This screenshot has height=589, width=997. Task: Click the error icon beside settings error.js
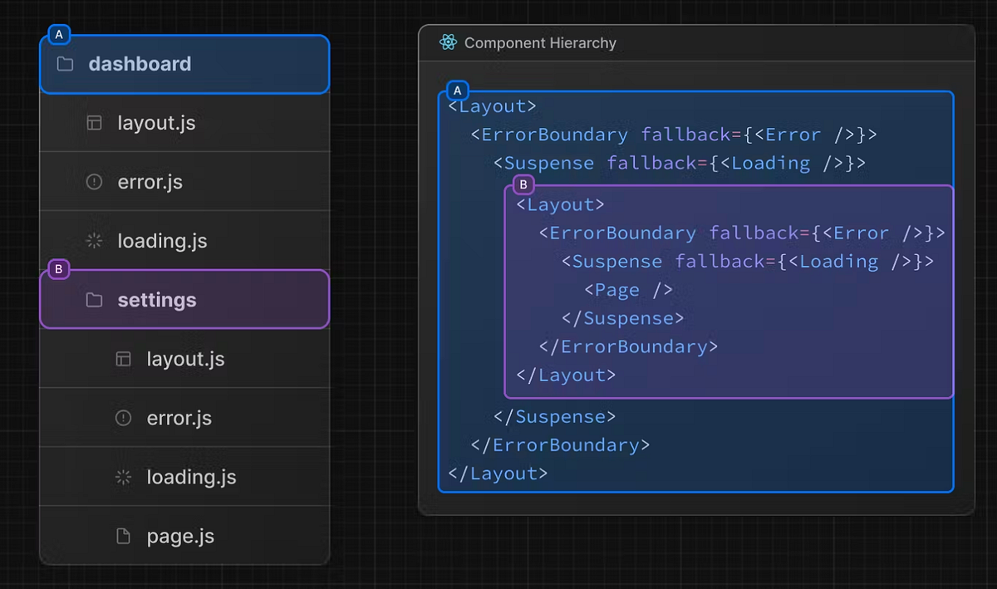(x=123, y=418)
